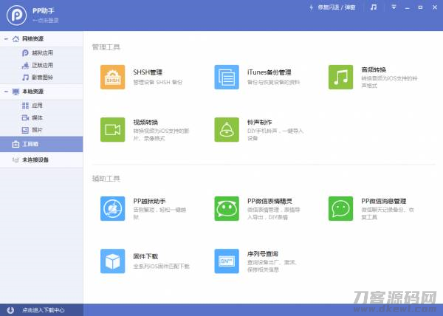Viewport: 443px width, 316px height.
Task: Open the download center text link
Action: [44, 310]
